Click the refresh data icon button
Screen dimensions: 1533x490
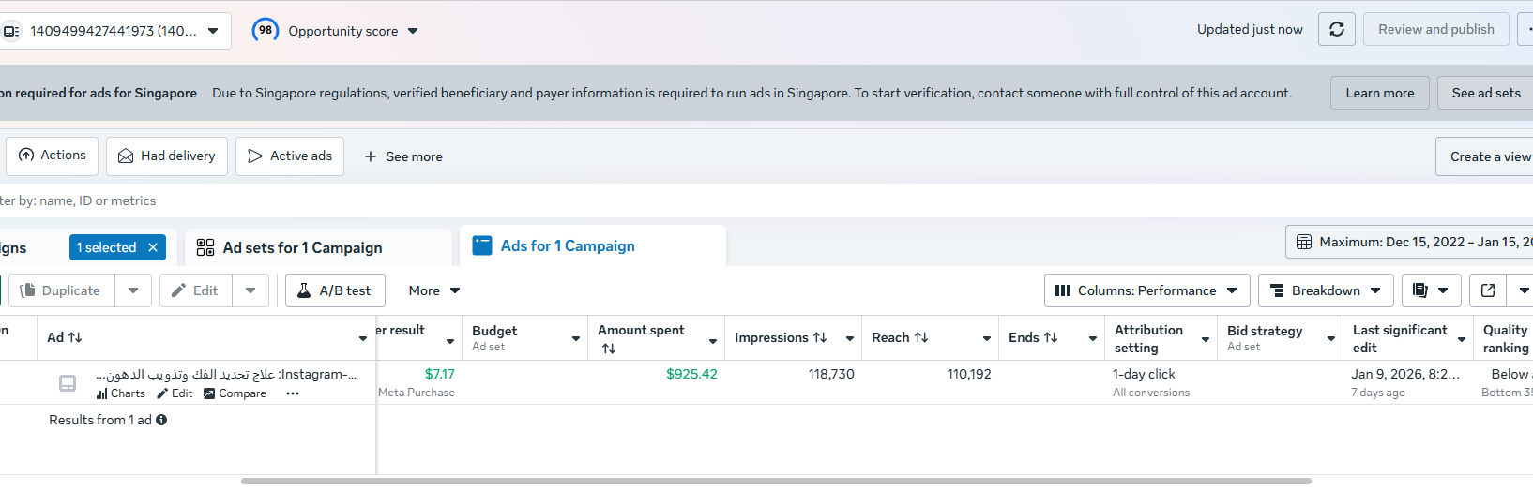click(1336, 30)
